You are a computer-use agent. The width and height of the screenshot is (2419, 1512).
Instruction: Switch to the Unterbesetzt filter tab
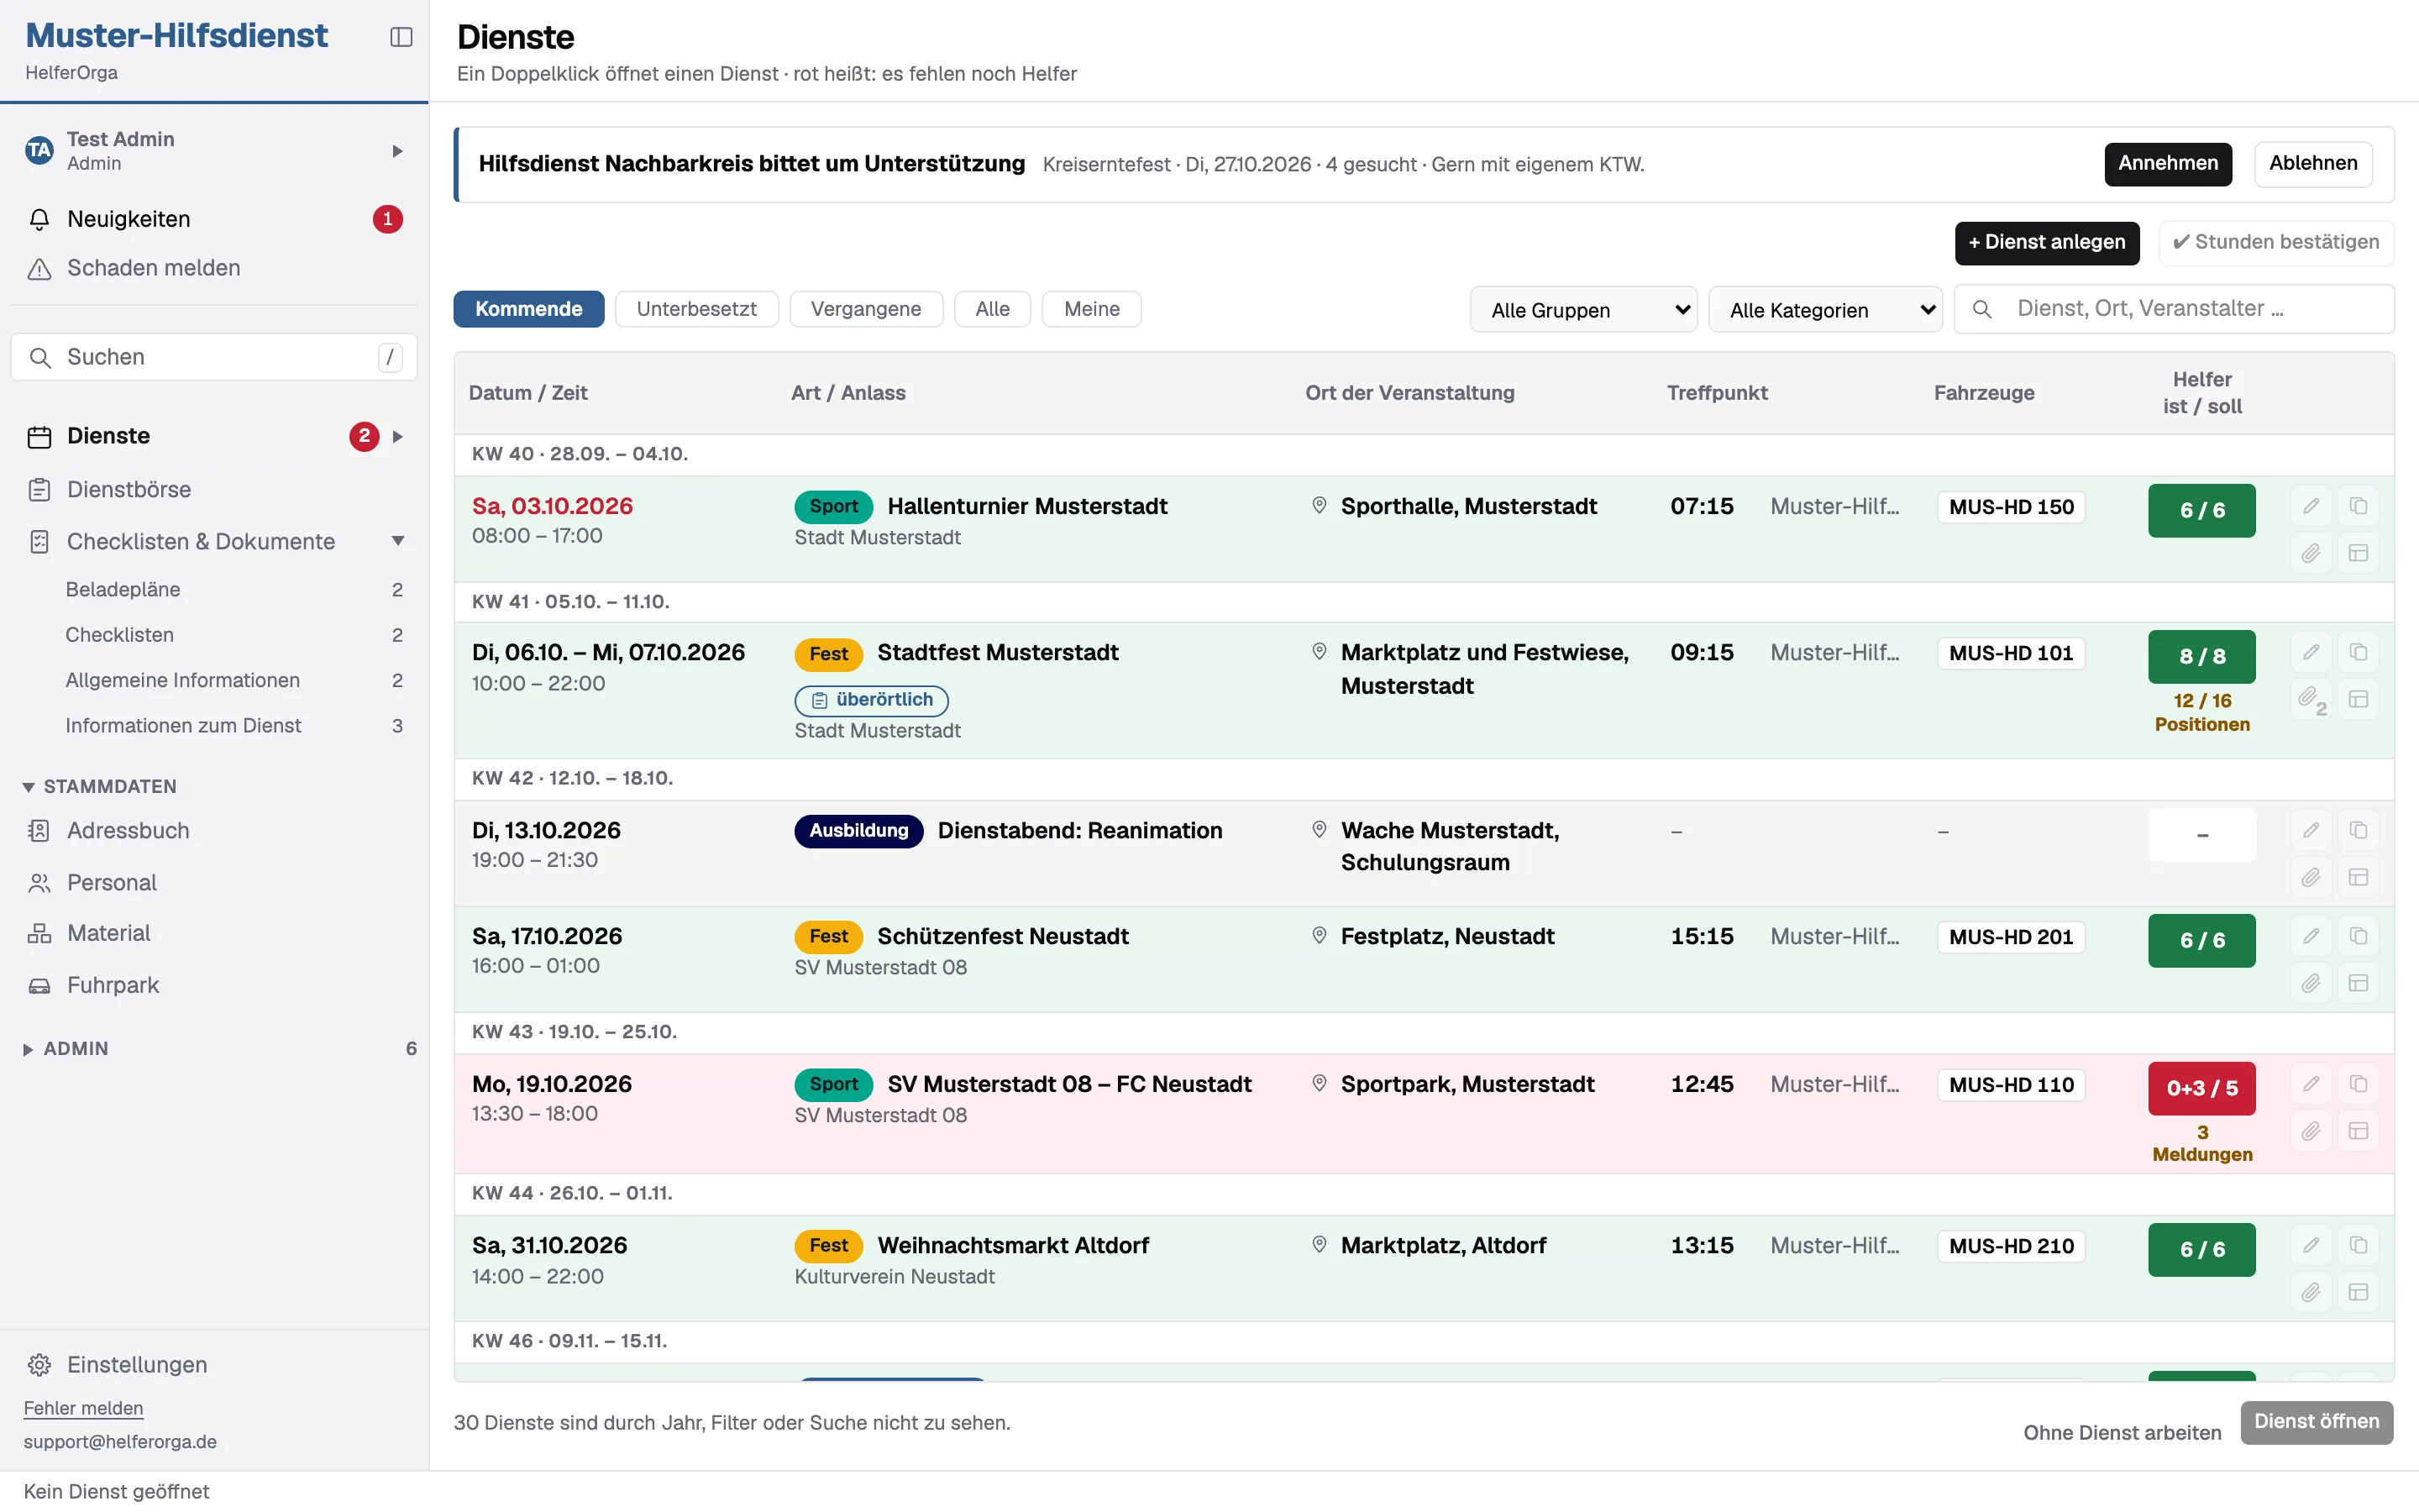click(696, 309)
